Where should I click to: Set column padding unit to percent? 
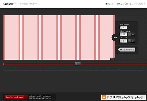pyautogui.click(x=129, y=34)
